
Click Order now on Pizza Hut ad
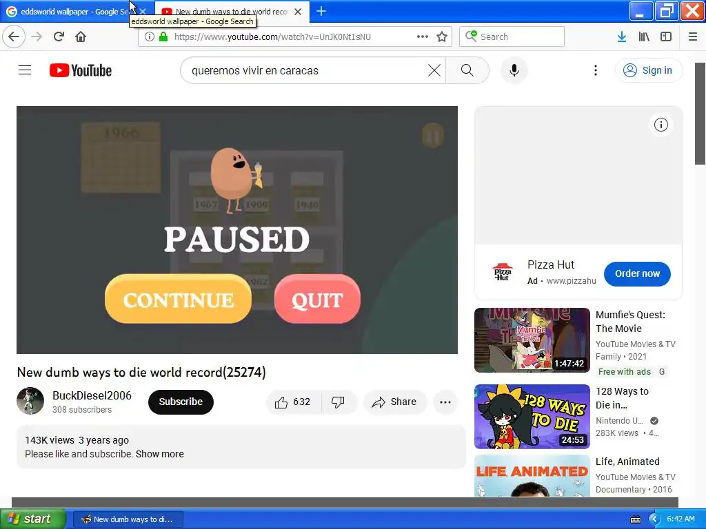tap(637, 273)
